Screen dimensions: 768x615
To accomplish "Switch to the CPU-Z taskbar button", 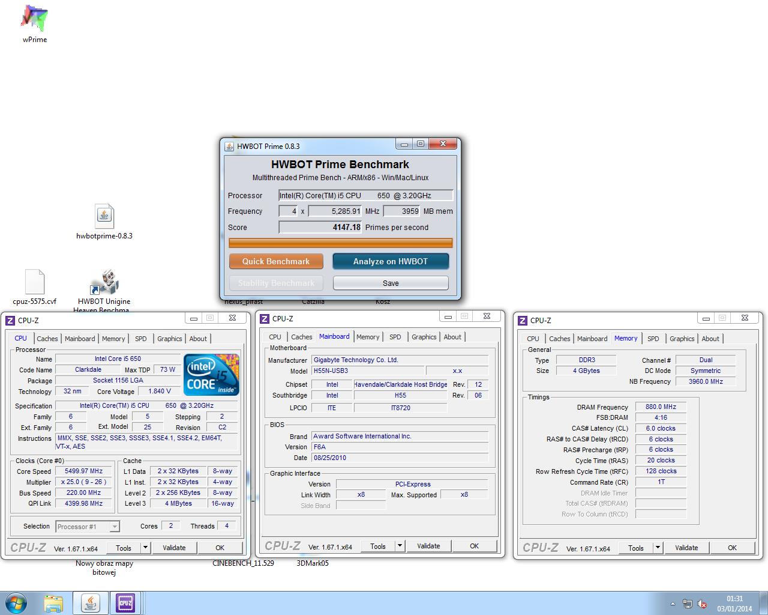I will click(125, 603).
